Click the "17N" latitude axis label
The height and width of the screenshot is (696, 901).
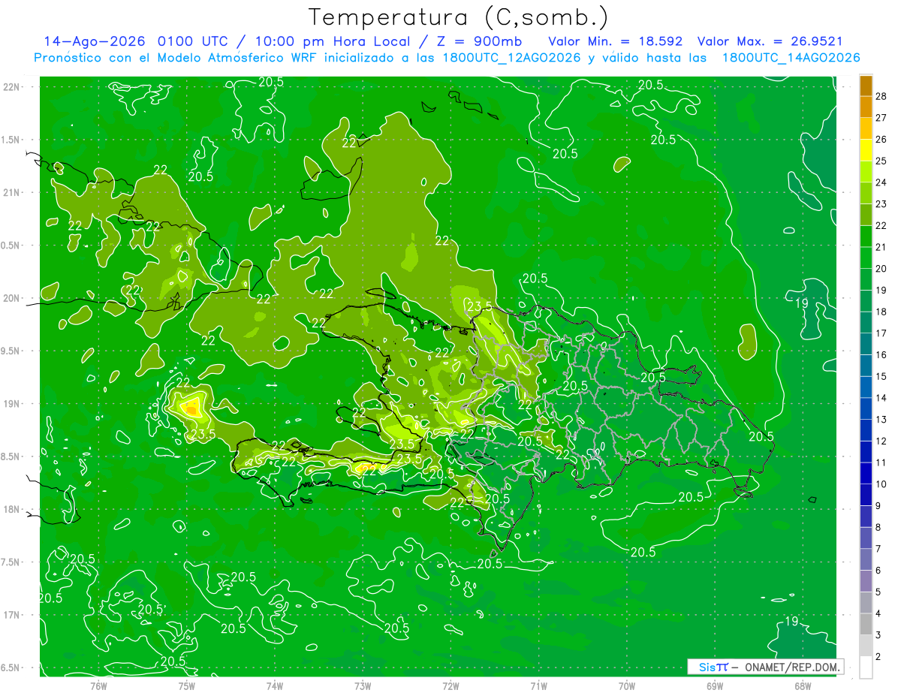tap(12, 615)
